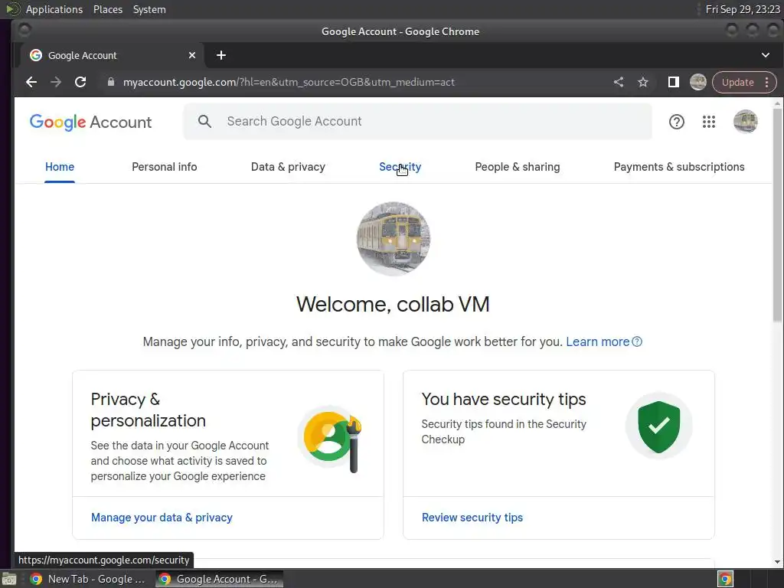Open the Applications menu

54,9
